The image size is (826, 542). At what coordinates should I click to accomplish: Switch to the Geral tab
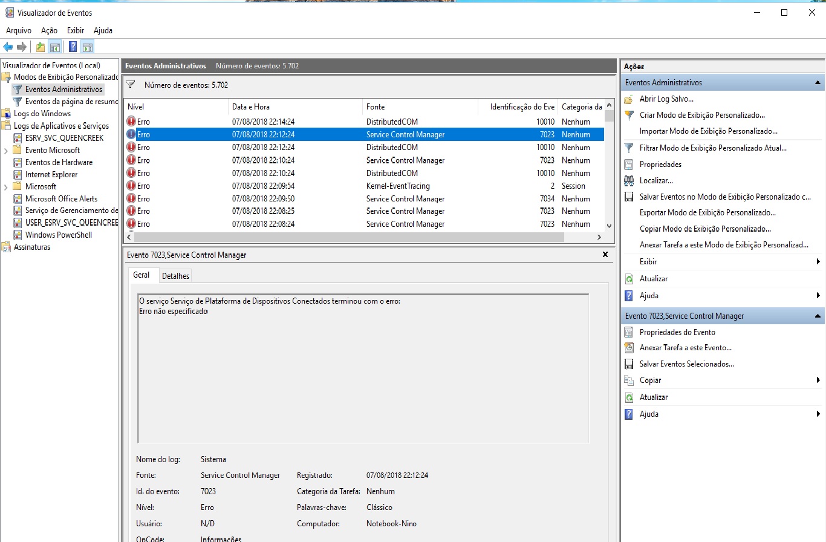pyautogui.click(x=141, y=275)
